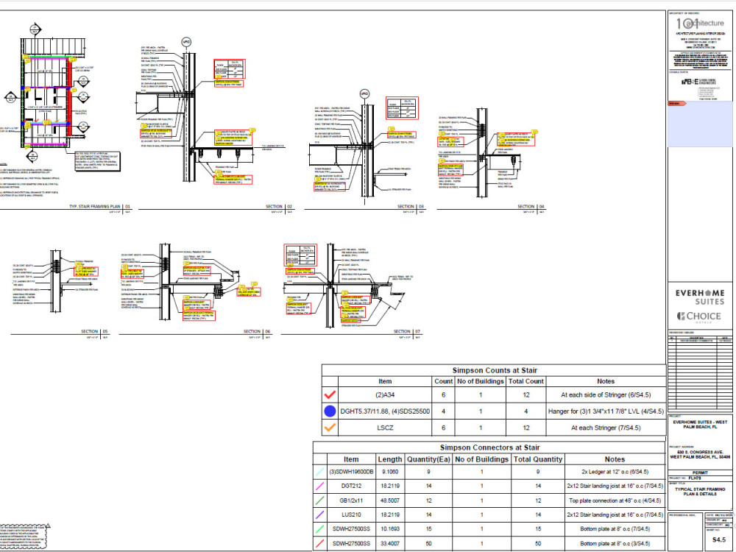The image size is (736, 552).
Task: Click the light green line symbol in the 10.1693 row
Action: click(x=319, y=529)
